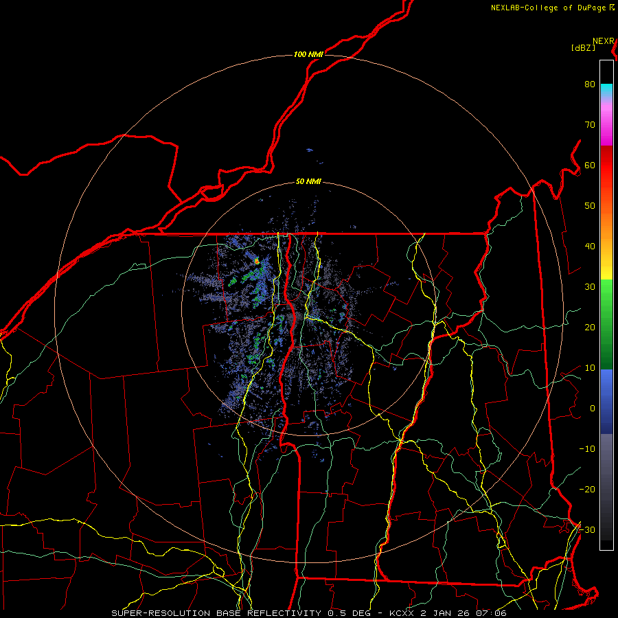The height and width of the screenshot is (618, 618).
Task: Click the KCXX station identifier in caption
Action: pos(402,613)
